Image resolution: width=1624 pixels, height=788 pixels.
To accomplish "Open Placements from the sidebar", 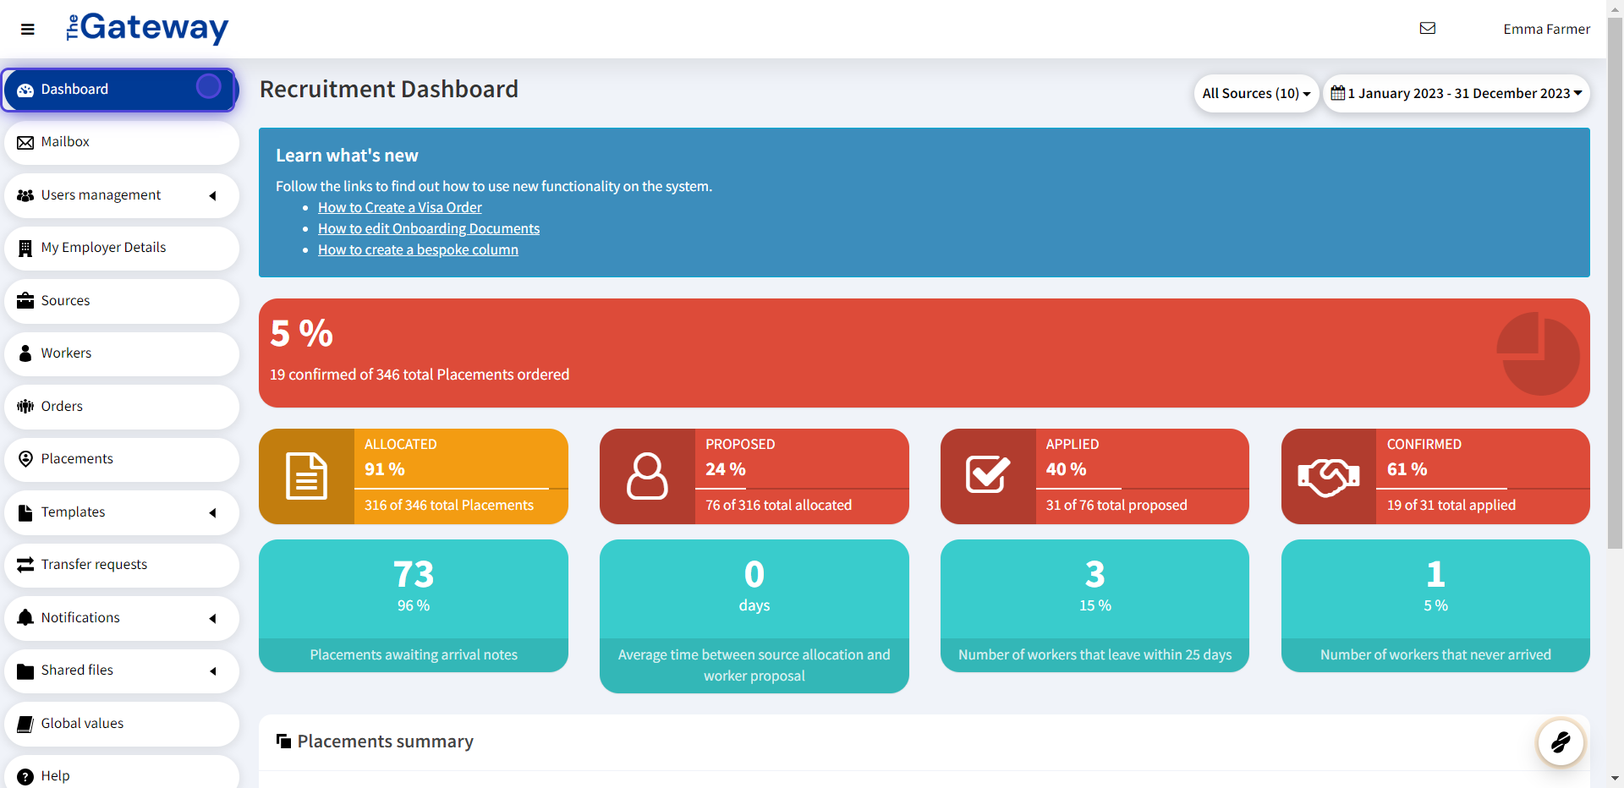I will (x=122, y=459).
